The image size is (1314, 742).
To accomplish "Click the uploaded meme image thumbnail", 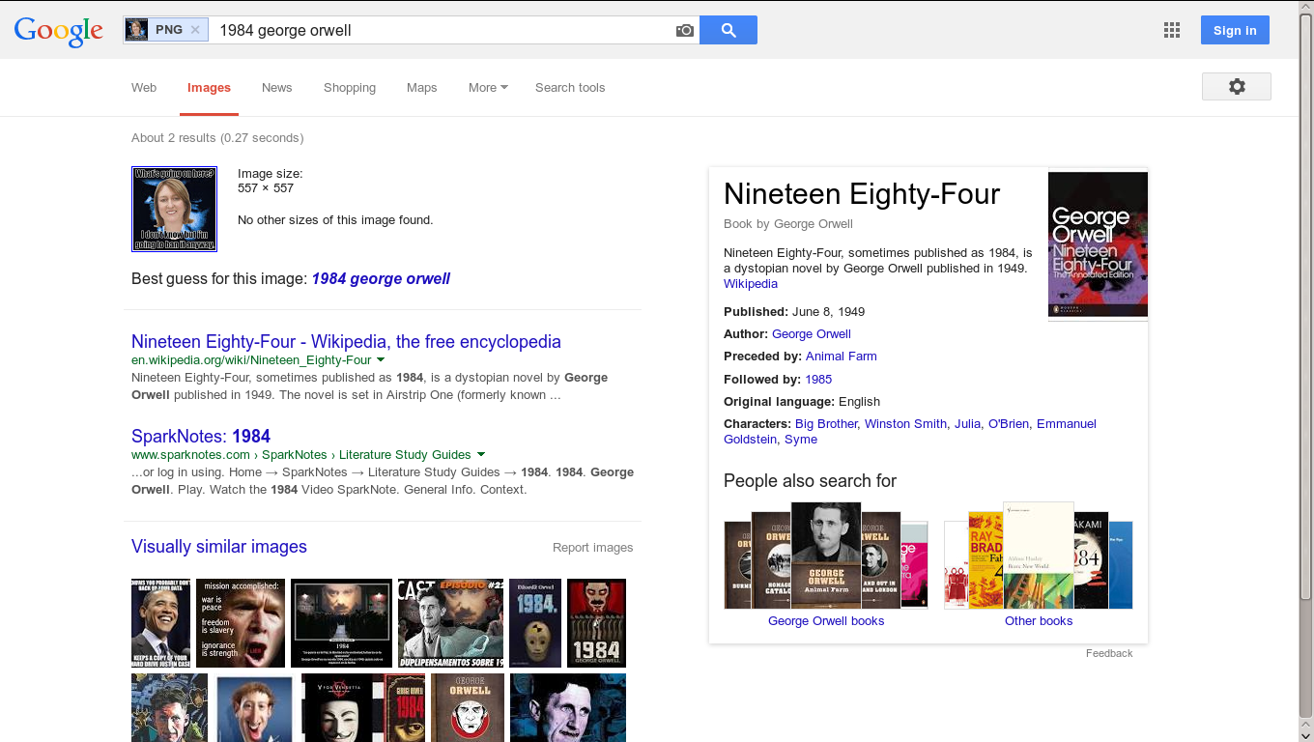I will click(174, 209).
